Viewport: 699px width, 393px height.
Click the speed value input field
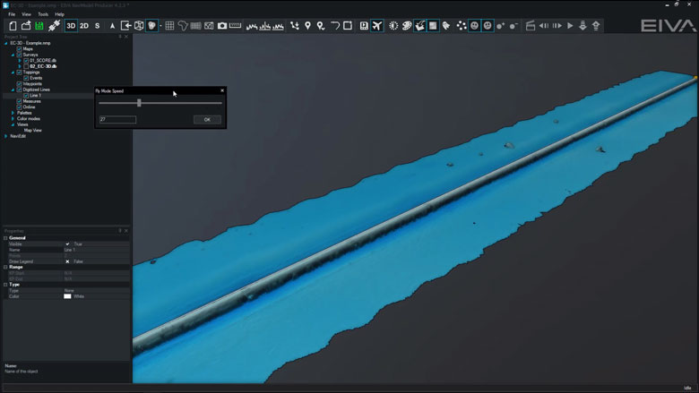(117, 119)
